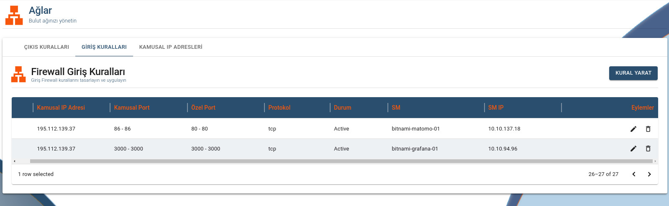Click the Firewall Giriş Kuralları heading

pyautogui.click(x=78, y=72)
